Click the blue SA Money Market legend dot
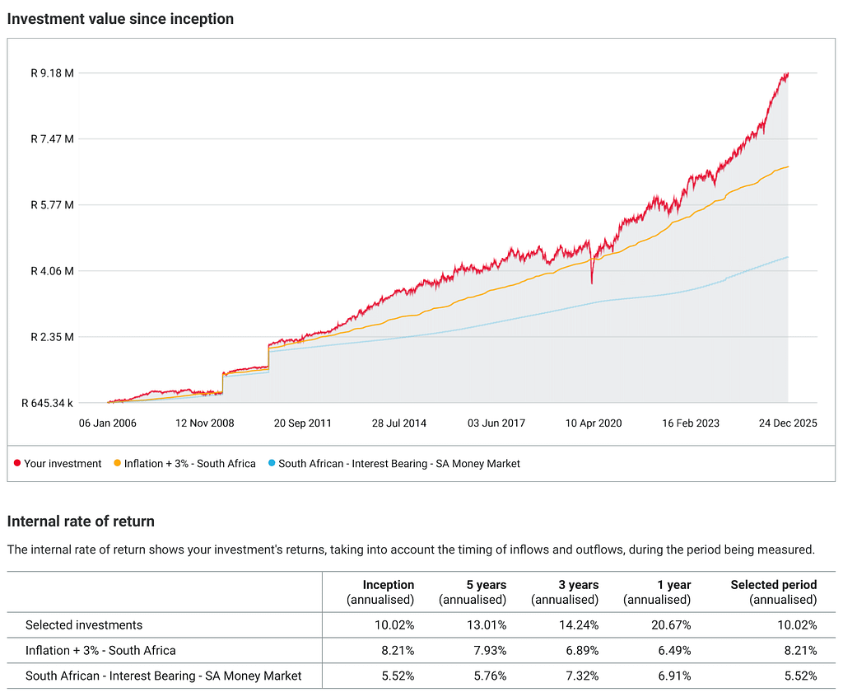843x697 pixels. tap(272, 463)
